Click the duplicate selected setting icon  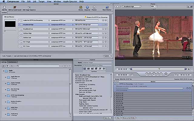(12, 66)
